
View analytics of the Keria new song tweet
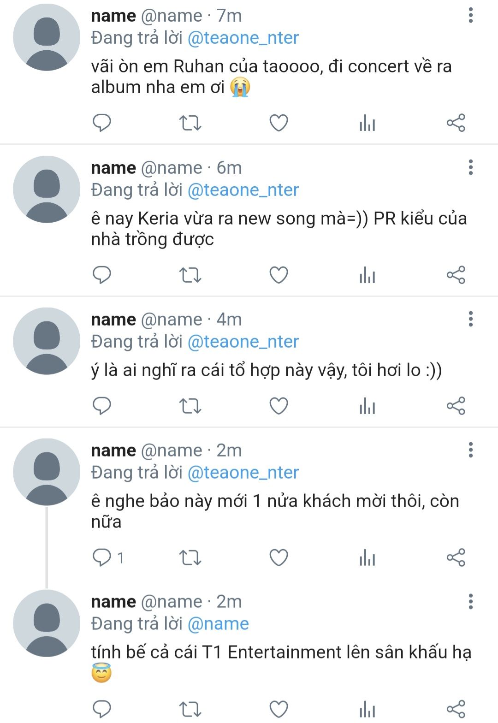click(x=367, y=275)
